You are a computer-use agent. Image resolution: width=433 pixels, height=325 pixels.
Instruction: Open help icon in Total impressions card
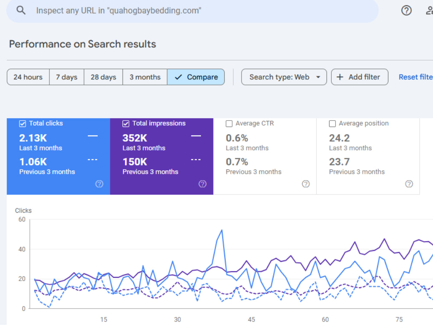[202, 184]
